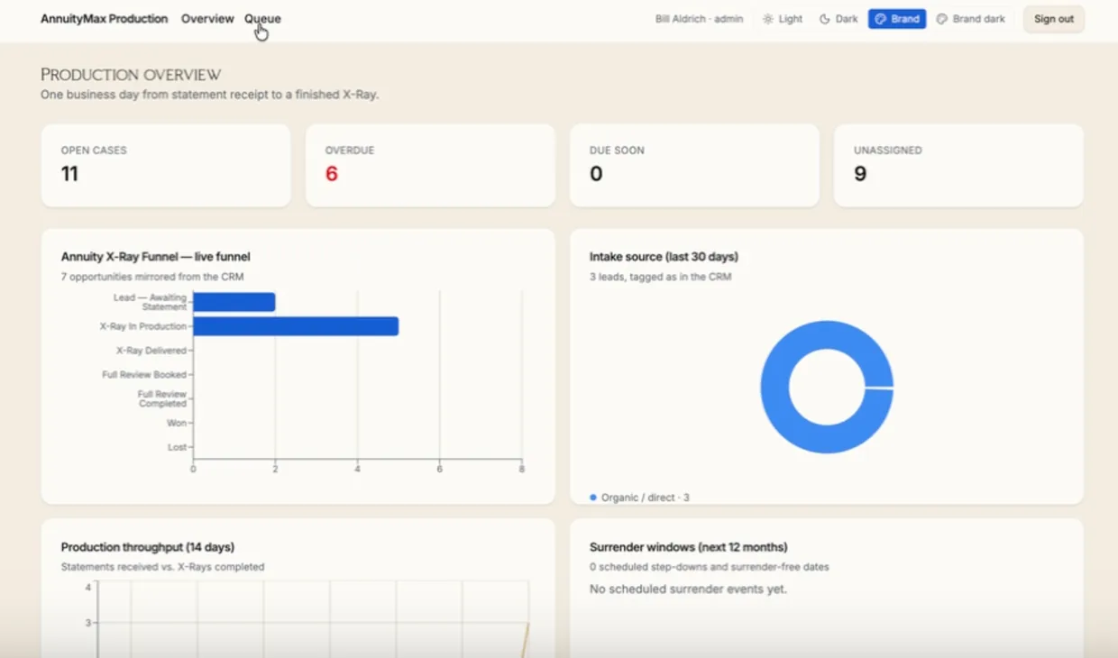Screen dimensions: 1118x658
Task: Switch to the Dark theme
Action: (838, 19)
